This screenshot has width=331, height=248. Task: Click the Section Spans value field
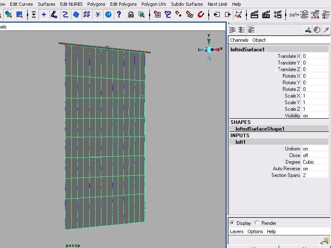(x=315, y=175)
